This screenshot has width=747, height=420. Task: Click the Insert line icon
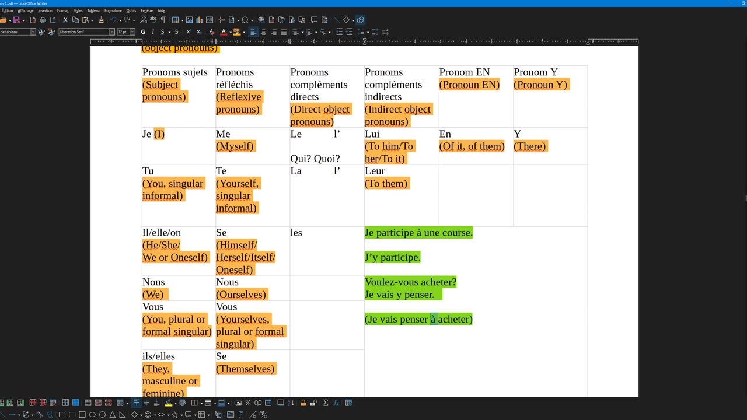[337, 20]
